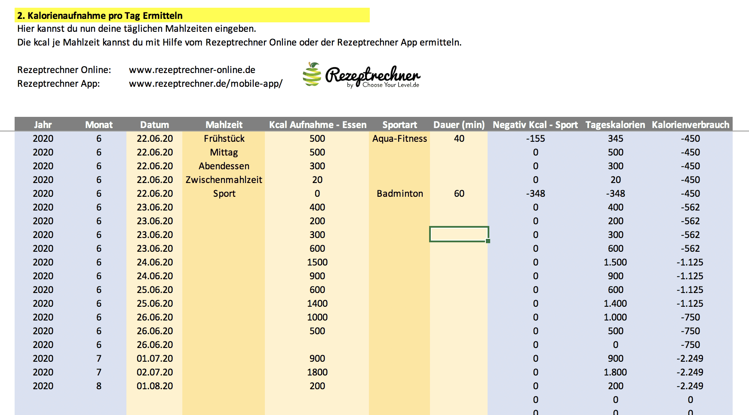Viewport: 749px width, 415px height.
Task: Click the Tageskalorien cell showing 345
Action: coord(615,138)
